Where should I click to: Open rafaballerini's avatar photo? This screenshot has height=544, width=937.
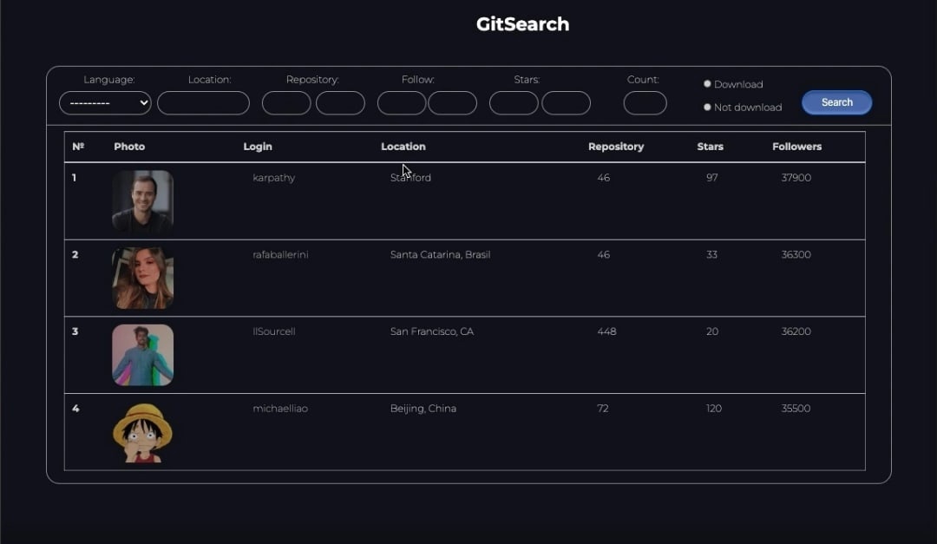tap(142, 279)
